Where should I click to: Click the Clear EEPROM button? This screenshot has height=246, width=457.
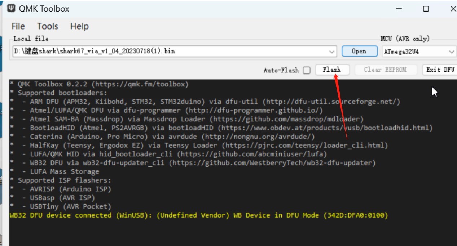[x=385, y=70]
